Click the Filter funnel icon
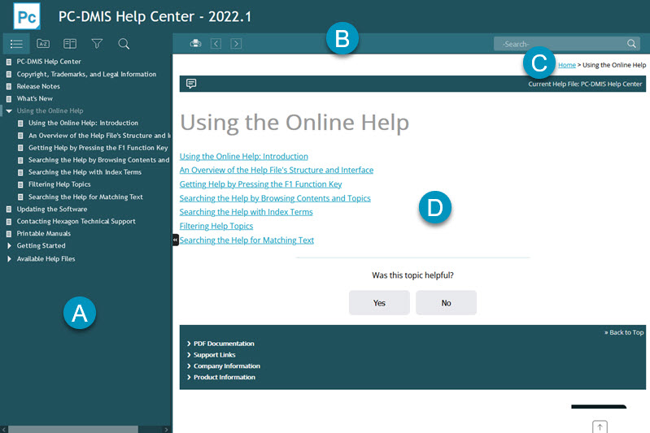Screen dimensions: 650x433 click(97, 44)
